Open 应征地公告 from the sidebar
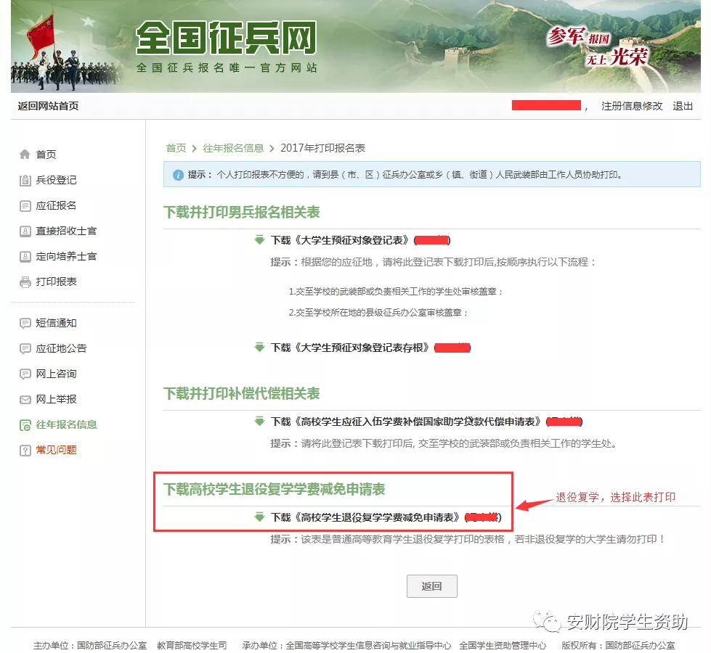This screenshot has height=653, width=711. point(61,348)
